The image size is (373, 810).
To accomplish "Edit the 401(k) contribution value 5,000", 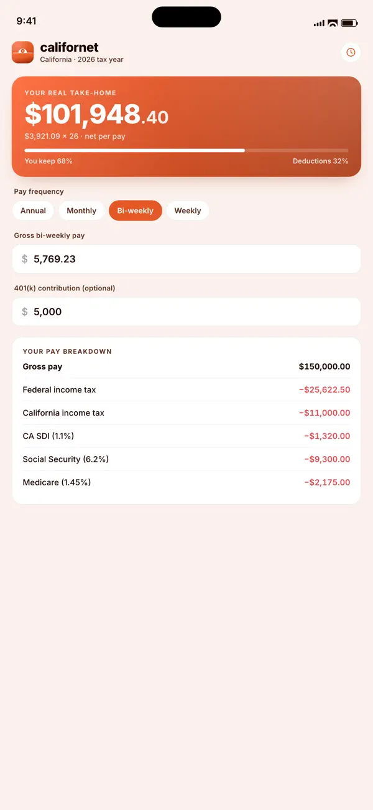I will pos(186,312).
